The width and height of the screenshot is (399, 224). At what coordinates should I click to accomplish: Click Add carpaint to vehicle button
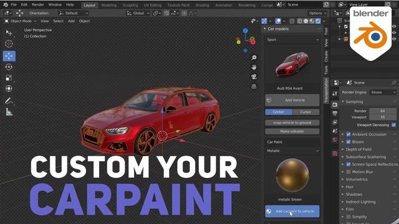[x=292, y=212]
